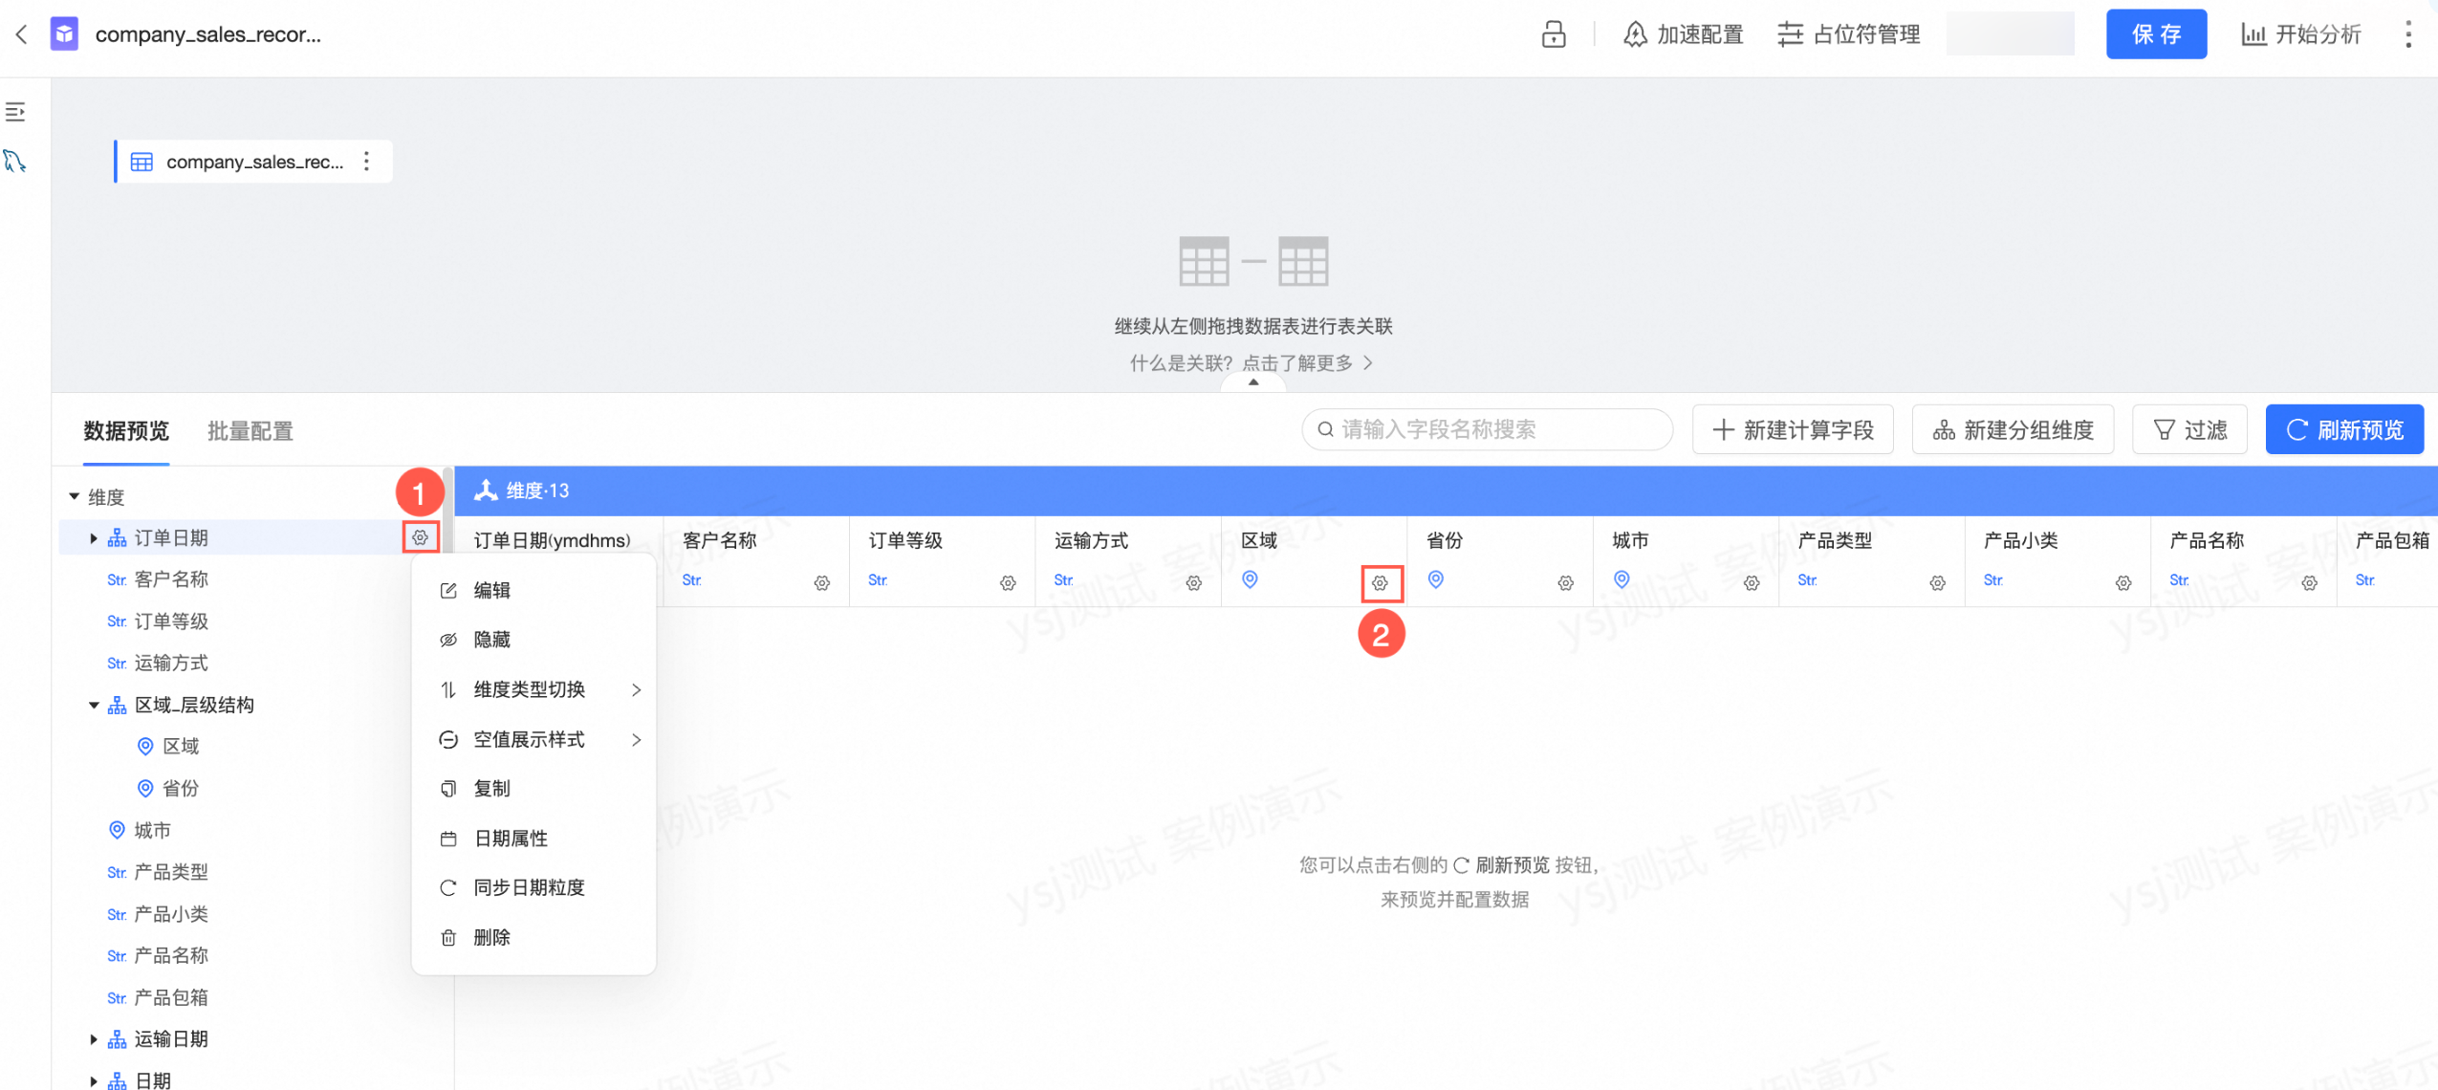Choose 日期属性 from context menu
This screenshot has width=2438, height=1090.
[511, 839]
